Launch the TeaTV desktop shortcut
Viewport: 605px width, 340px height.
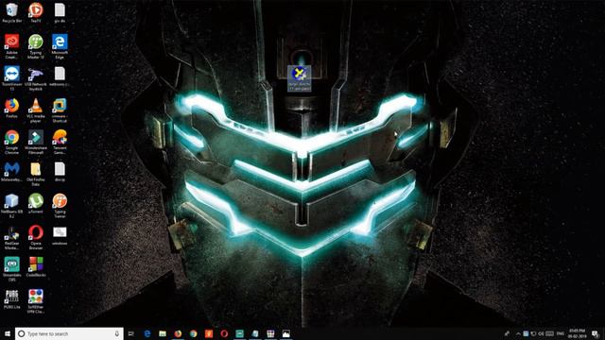click(36, 12)
